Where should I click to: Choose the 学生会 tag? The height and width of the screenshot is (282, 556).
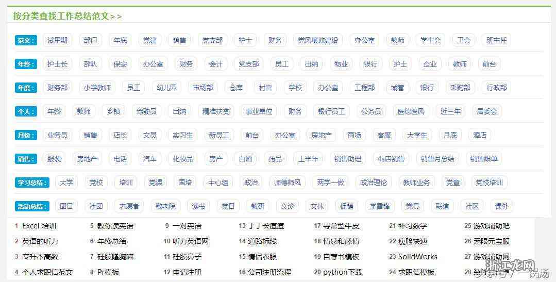coord(430,40)
